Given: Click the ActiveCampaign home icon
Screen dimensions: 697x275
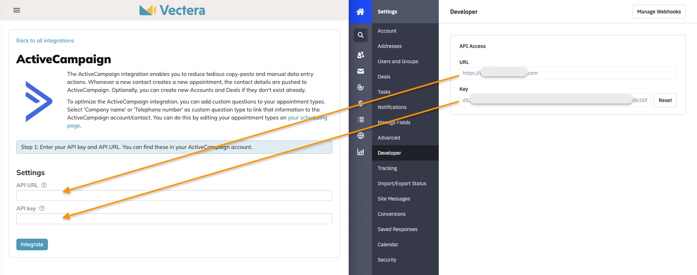Looking at the screenshot, I should coord(360,12).
